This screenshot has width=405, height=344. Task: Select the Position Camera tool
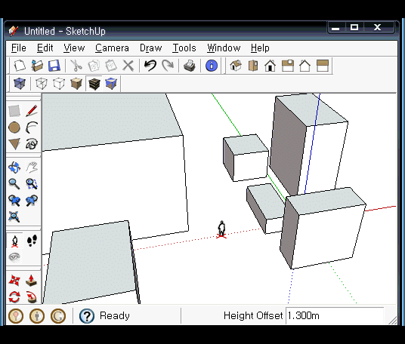coord(14,241)
